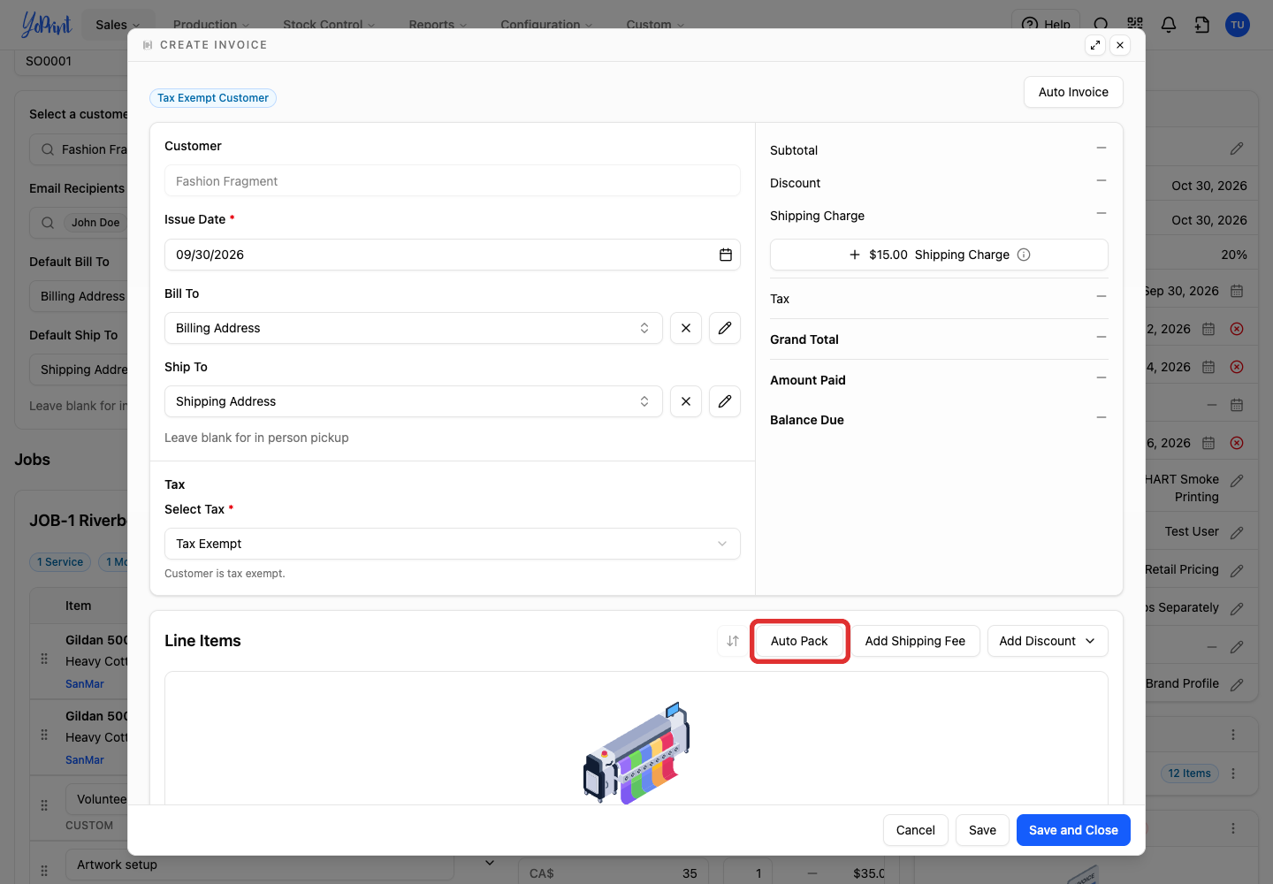Click the Cancel button
The height and width of the screenshot is (884, 1273).
coord(915,830)
